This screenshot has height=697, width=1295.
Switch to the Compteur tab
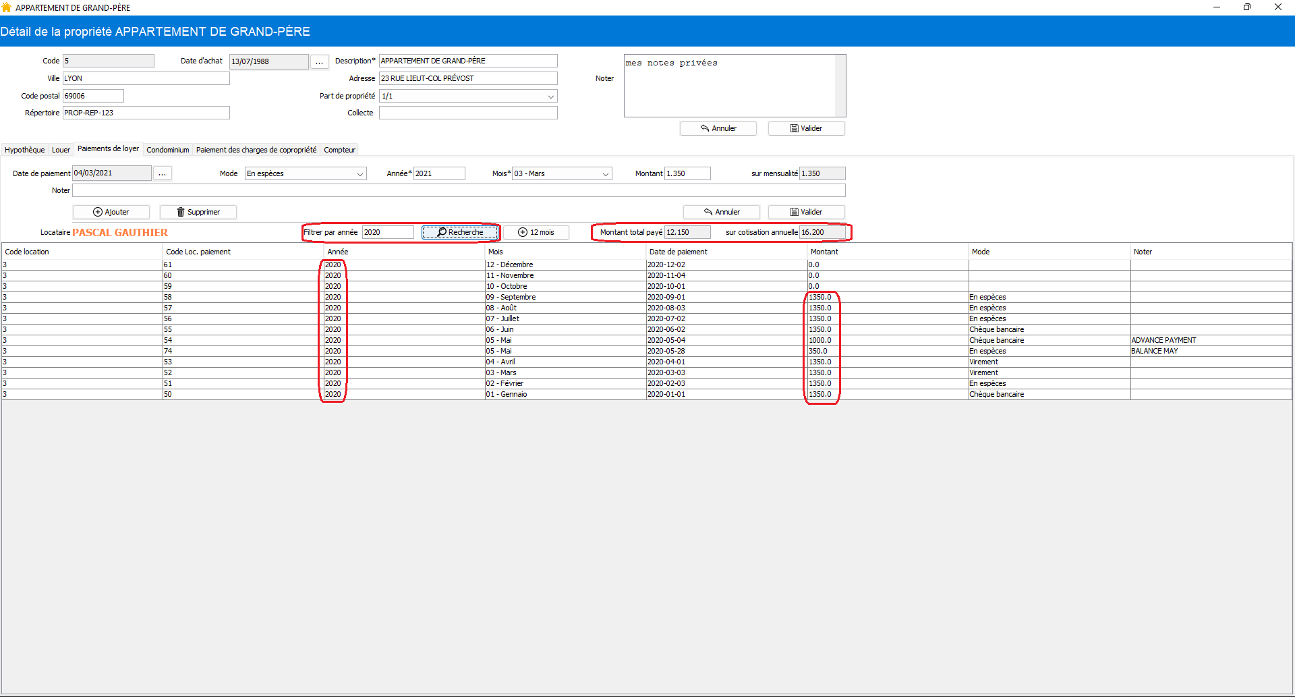tap(339, 150)
